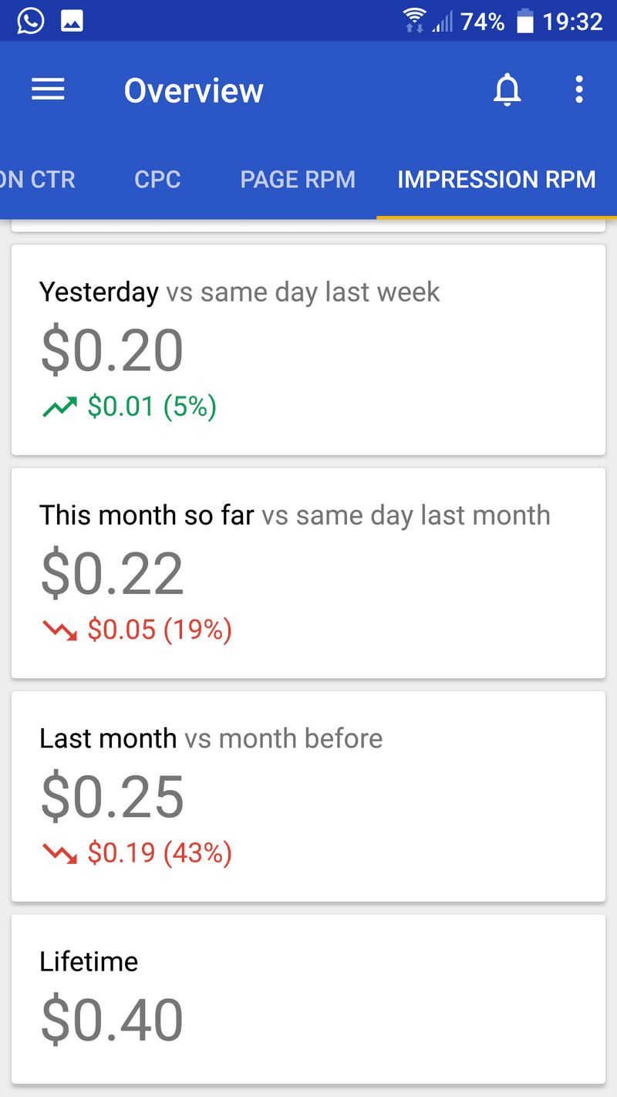617x1097 pixels.
Task: Switch to the CPC tab
Action: (x=157, y=180)
